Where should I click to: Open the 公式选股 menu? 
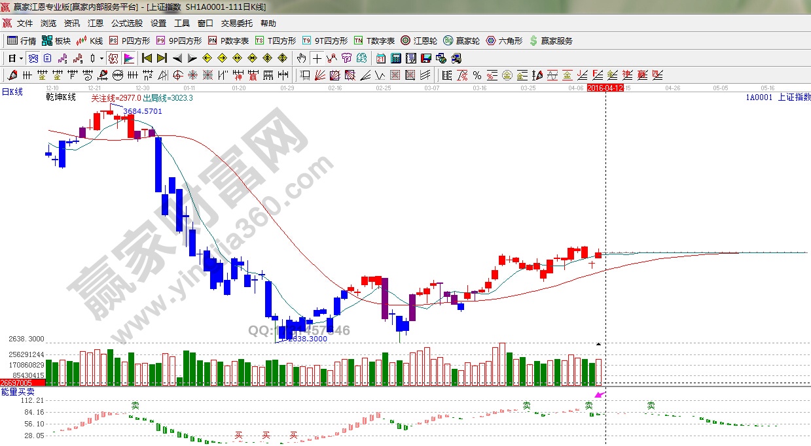pos(126,23)
